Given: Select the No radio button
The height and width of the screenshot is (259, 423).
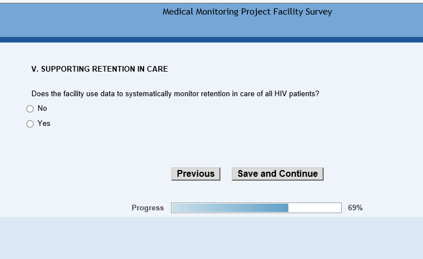Looking at the screenshot, I should point(30,109).
